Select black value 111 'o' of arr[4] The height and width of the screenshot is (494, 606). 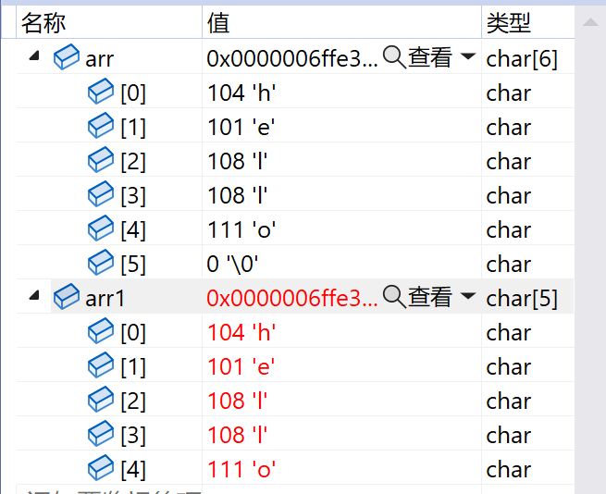point(241,229)
